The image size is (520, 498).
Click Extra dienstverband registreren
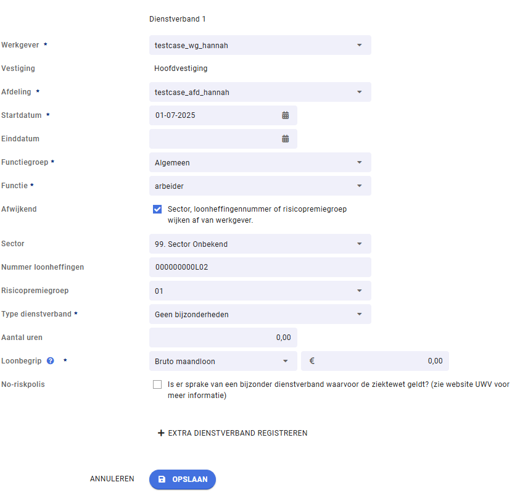pyautogui.click(x=233, y=433)
